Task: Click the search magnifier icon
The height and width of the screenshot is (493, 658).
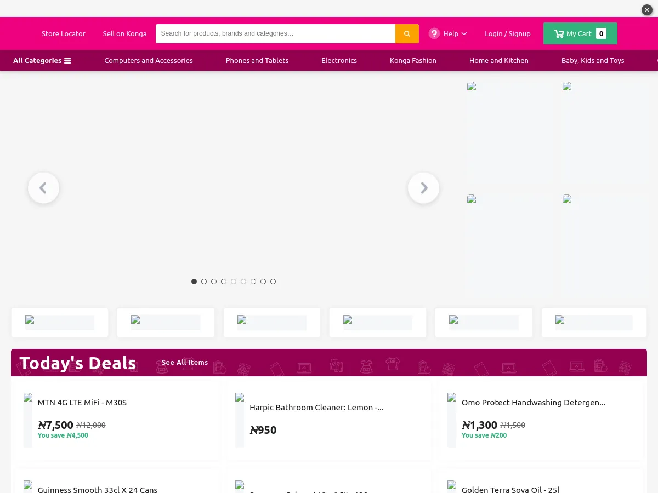Action: (x=406, y=33)
